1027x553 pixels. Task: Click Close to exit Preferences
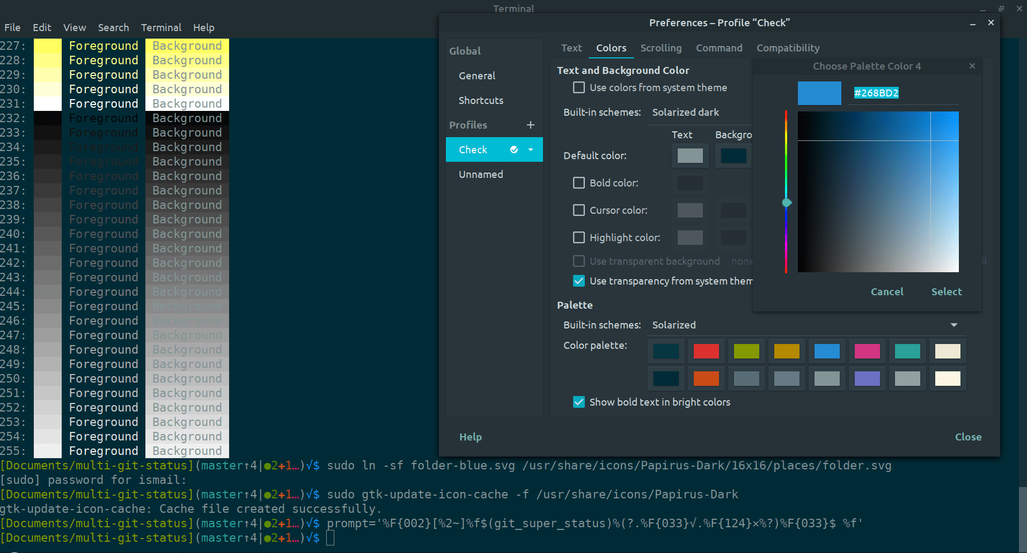pyautogui.click(x=967, y=437)
